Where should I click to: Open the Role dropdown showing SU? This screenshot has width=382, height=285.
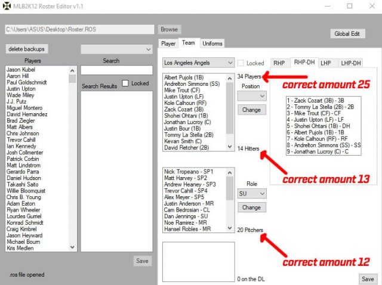[252, 194]
